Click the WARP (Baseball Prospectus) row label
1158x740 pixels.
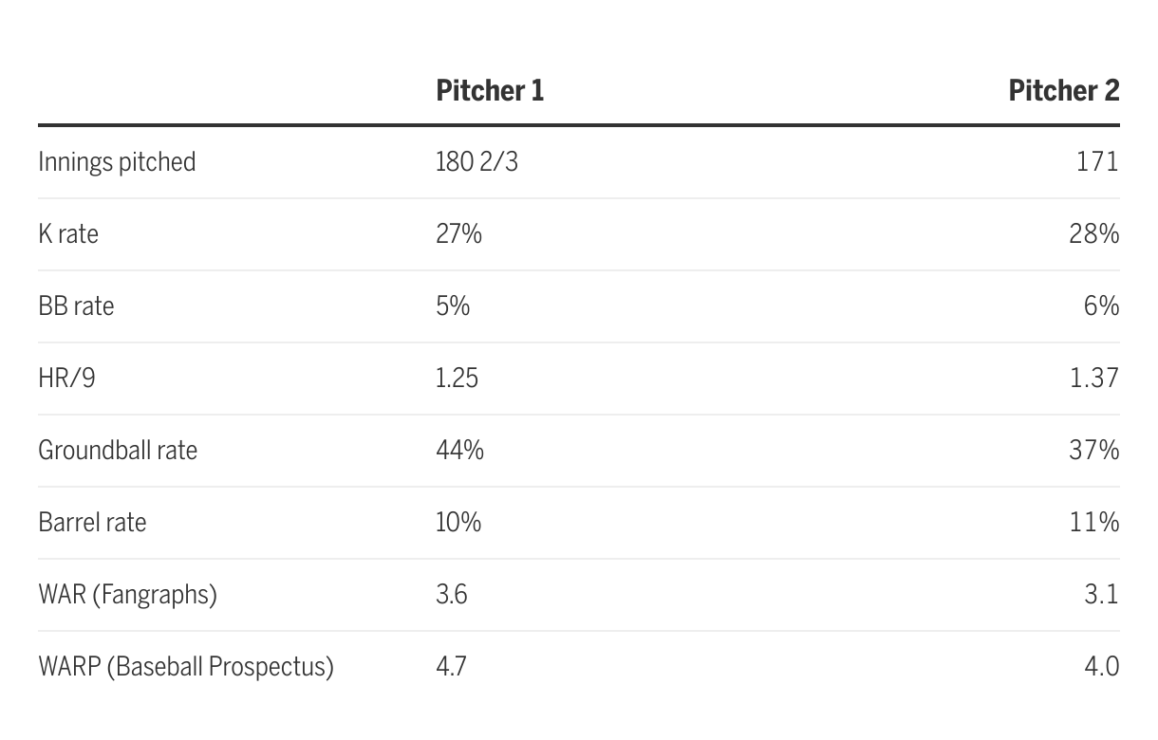pos(186,667)
